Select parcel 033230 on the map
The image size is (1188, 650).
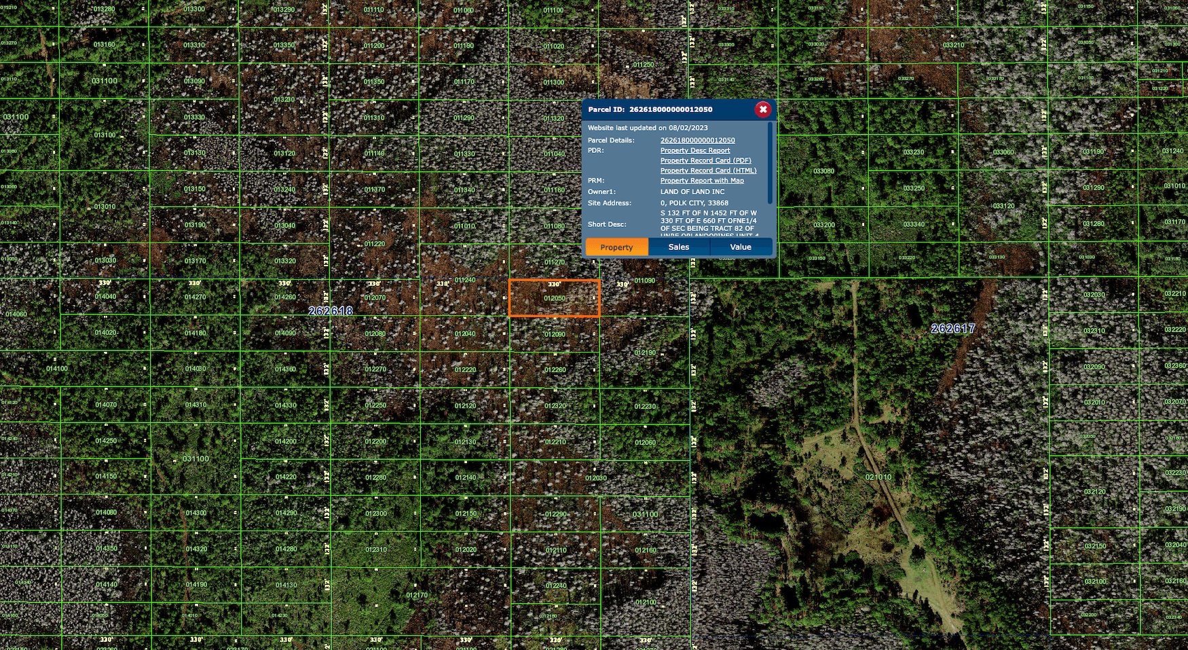[x=913, y=152]
